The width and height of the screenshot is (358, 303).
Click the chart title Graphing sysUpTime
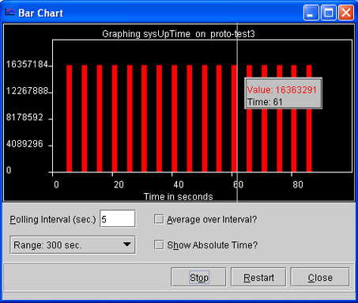click(x=179, y=34)
